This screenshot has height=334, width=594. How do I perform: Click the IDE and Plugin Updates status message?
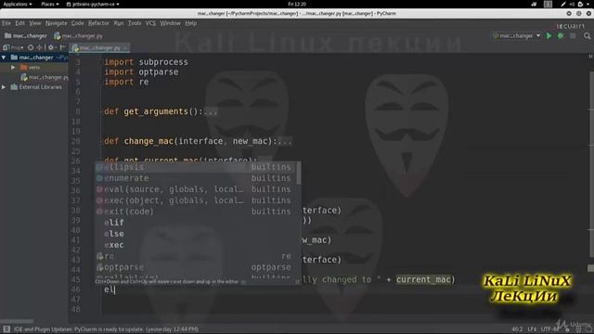pyautogui.click(x=106, y=329)
